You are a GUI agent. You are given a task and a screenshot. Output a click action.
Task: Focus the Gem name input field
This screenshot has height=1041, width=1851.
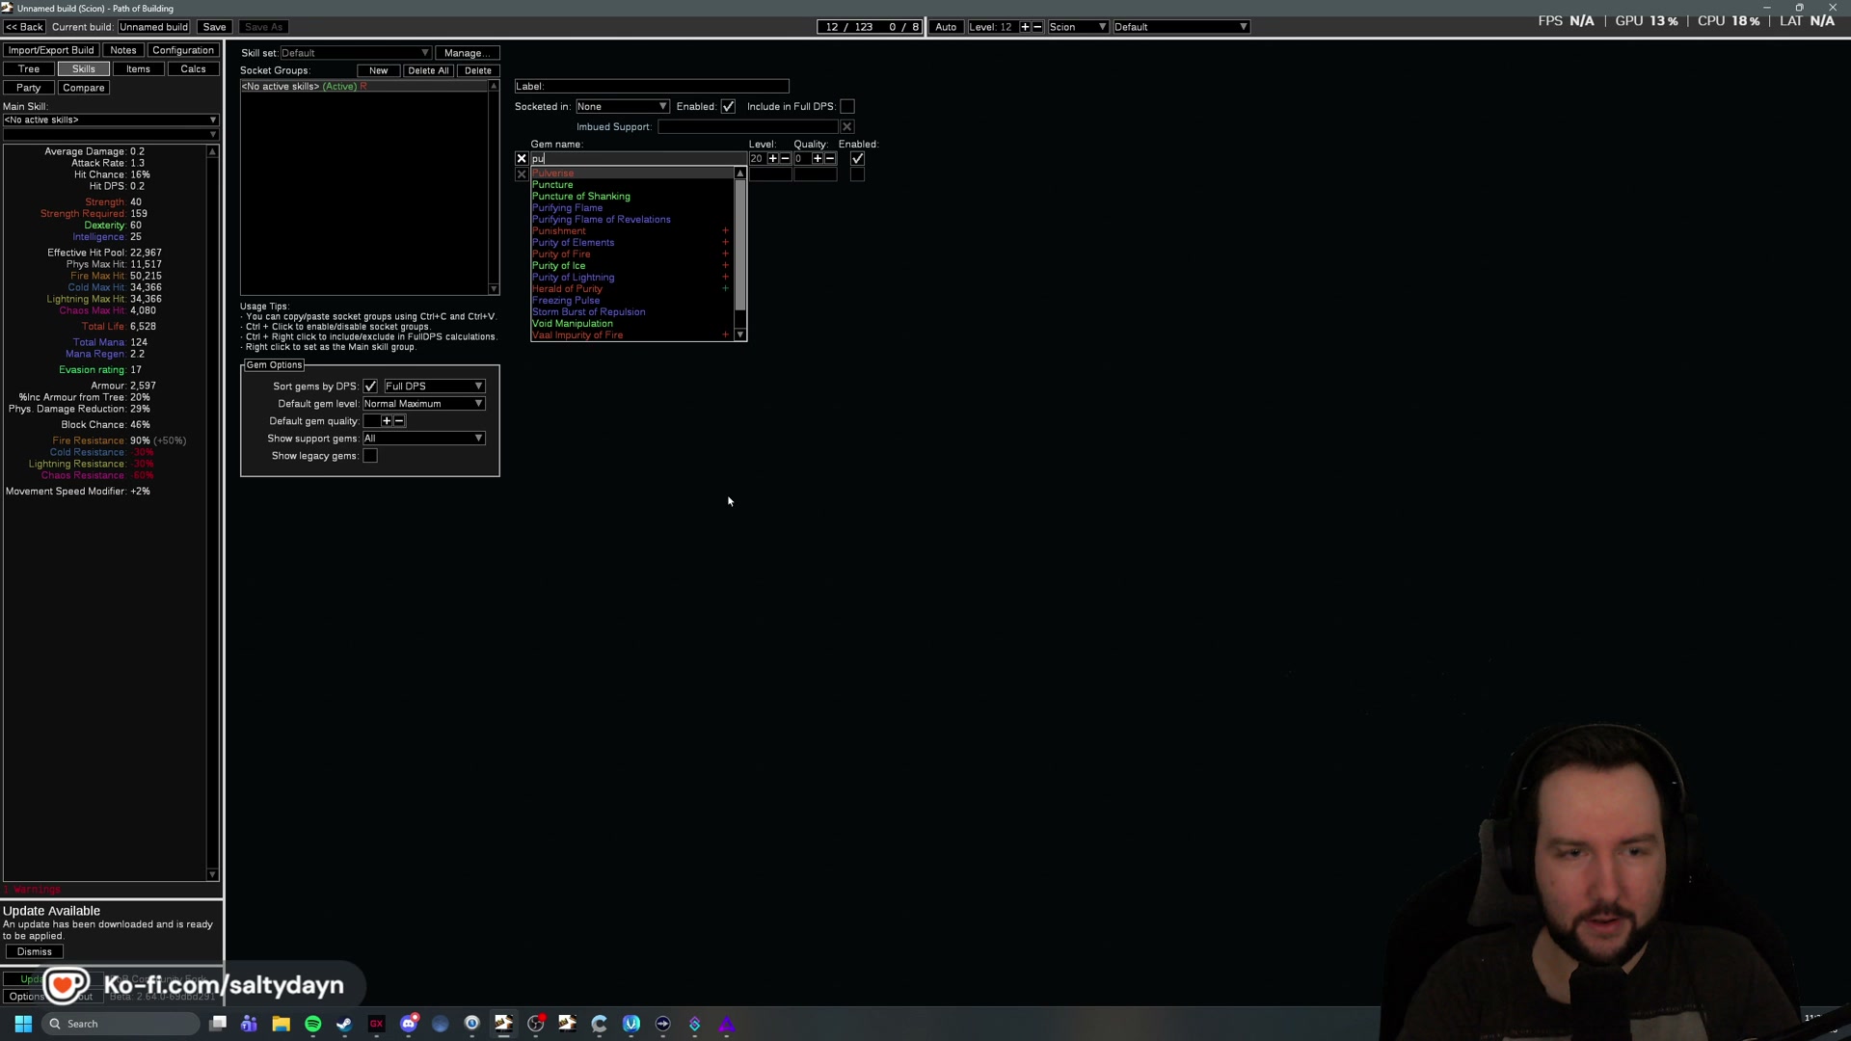tap(638, 159)
